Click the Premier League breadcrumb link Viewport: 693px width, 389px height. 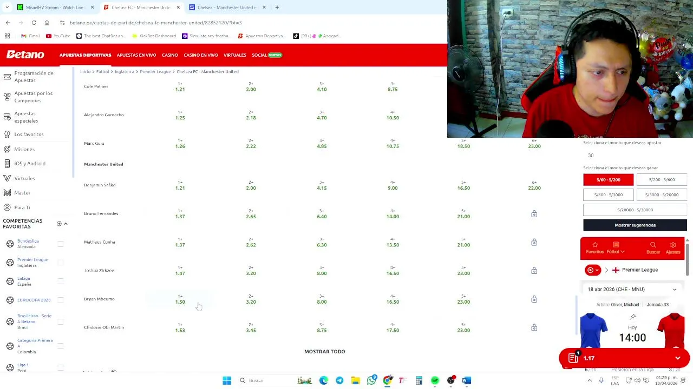[x=155, y=71]
